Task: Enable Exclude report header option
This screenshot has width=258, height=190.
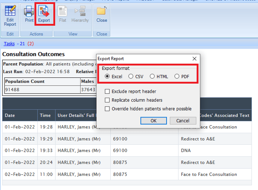Action: tap(108, 91)
